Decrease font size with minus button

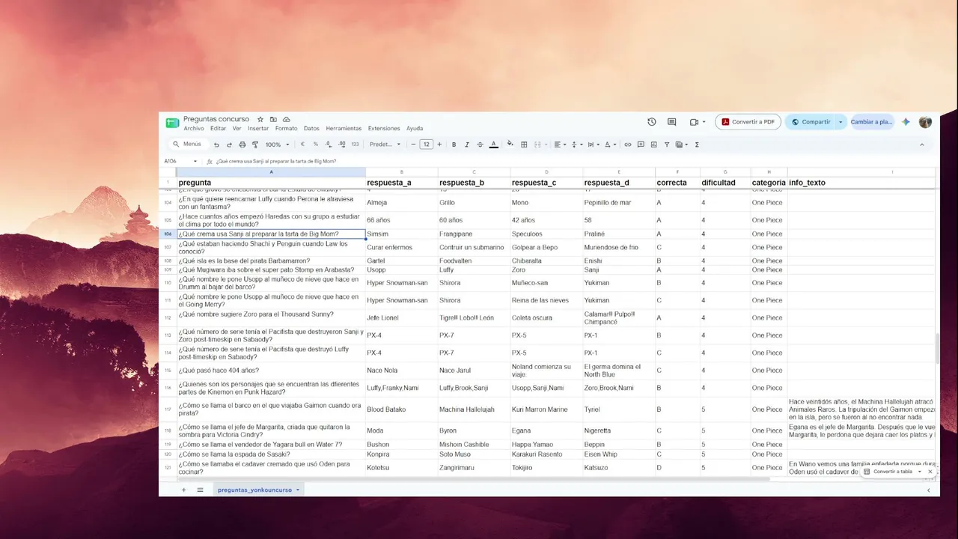pyautogui.click(x=413, y=144)
